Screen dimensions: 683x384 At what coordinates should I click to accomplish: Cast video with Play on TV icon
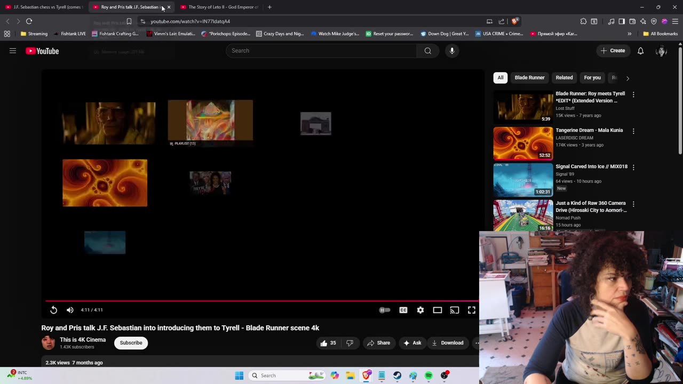coord(455,310)
